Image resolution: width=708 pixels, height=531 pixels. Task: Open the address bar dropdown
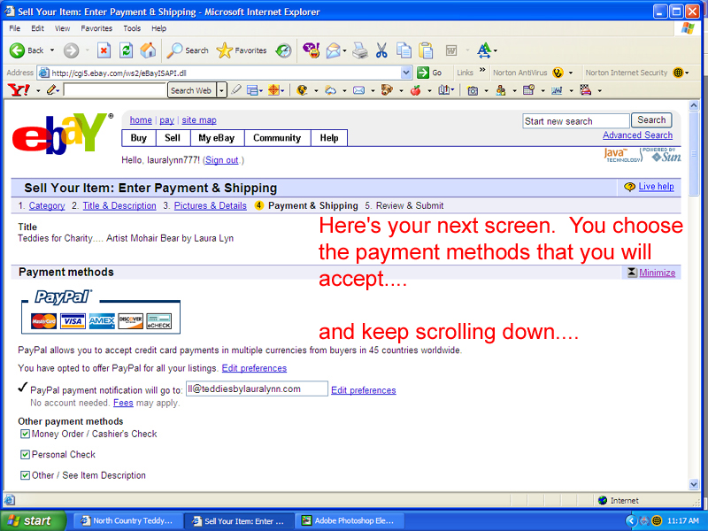tap(407, 73)
